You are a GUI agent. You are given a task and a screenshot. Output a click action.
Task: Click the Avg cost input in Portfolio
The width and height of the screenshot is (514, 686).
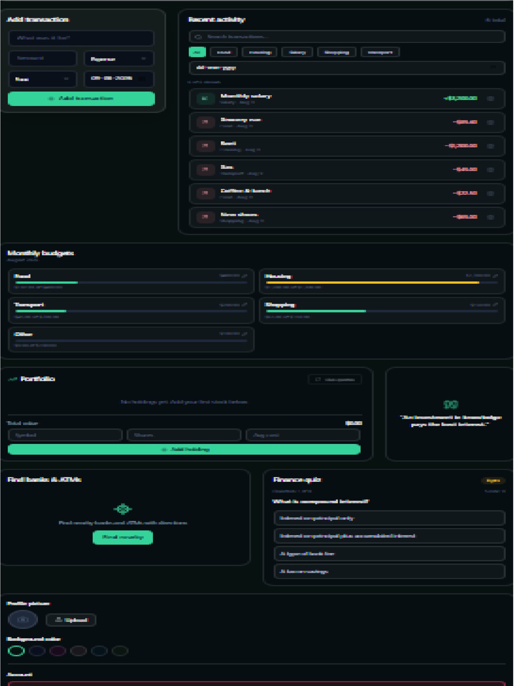pyautogui.click(x=303, y=435)
